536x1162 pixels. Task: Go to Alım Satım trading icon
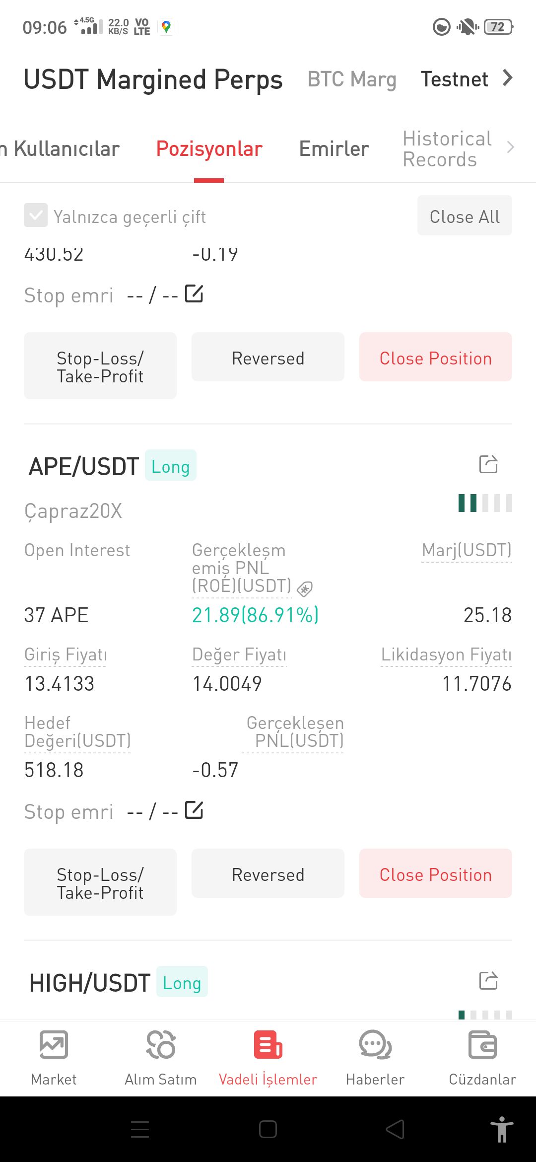[x=161, y=1045]
